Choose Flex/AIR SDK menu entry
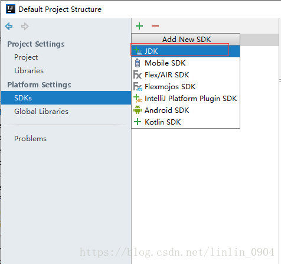The height and width of the screenshot is (264, 281). tap(185, 75)
